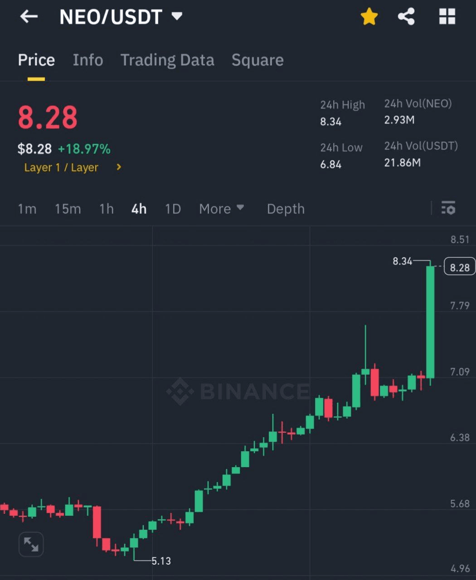The height and width of the screenshot is (580, 476).
Task: Switch to the Info tab
Action: click(88, 60)
